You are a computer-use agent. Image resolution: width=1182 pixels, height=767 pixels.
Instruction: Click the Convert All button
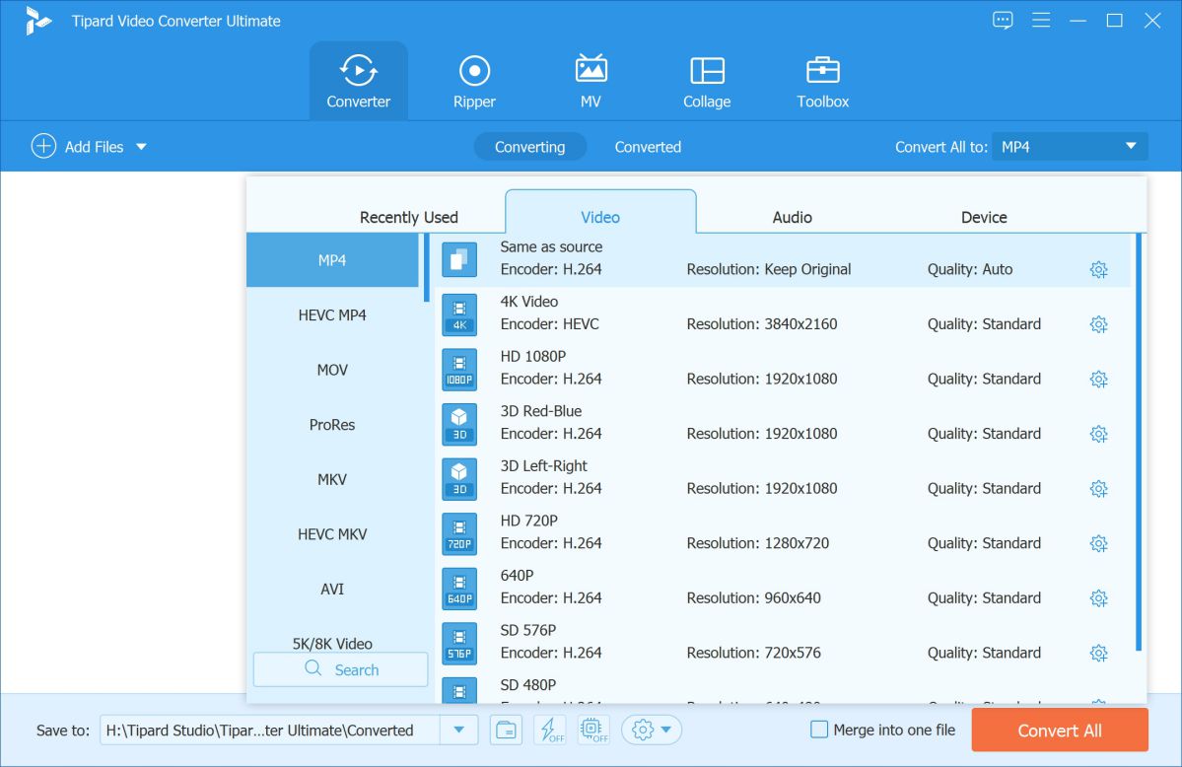coord(1059,731)
